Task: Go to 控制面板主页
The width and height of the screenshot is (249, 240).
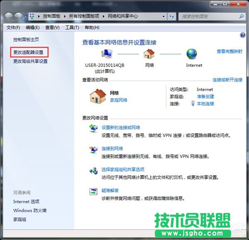Action: click(x=26, y=39)
